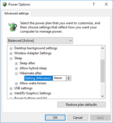Image resolution: width=113 pixels, height=123 pixels.
Task: Select the Advanced settings tab
Action: 17,13
